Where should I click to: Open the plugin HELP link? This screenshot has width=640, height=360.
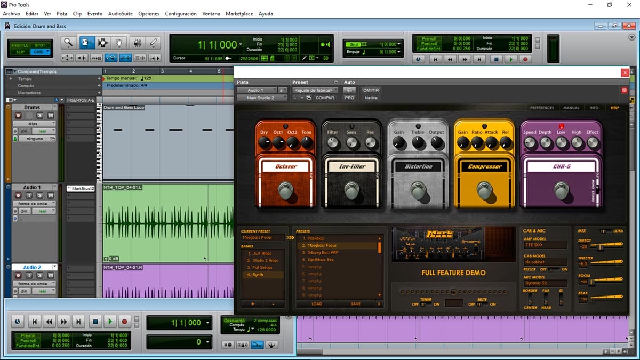click(x=615, y=108)
